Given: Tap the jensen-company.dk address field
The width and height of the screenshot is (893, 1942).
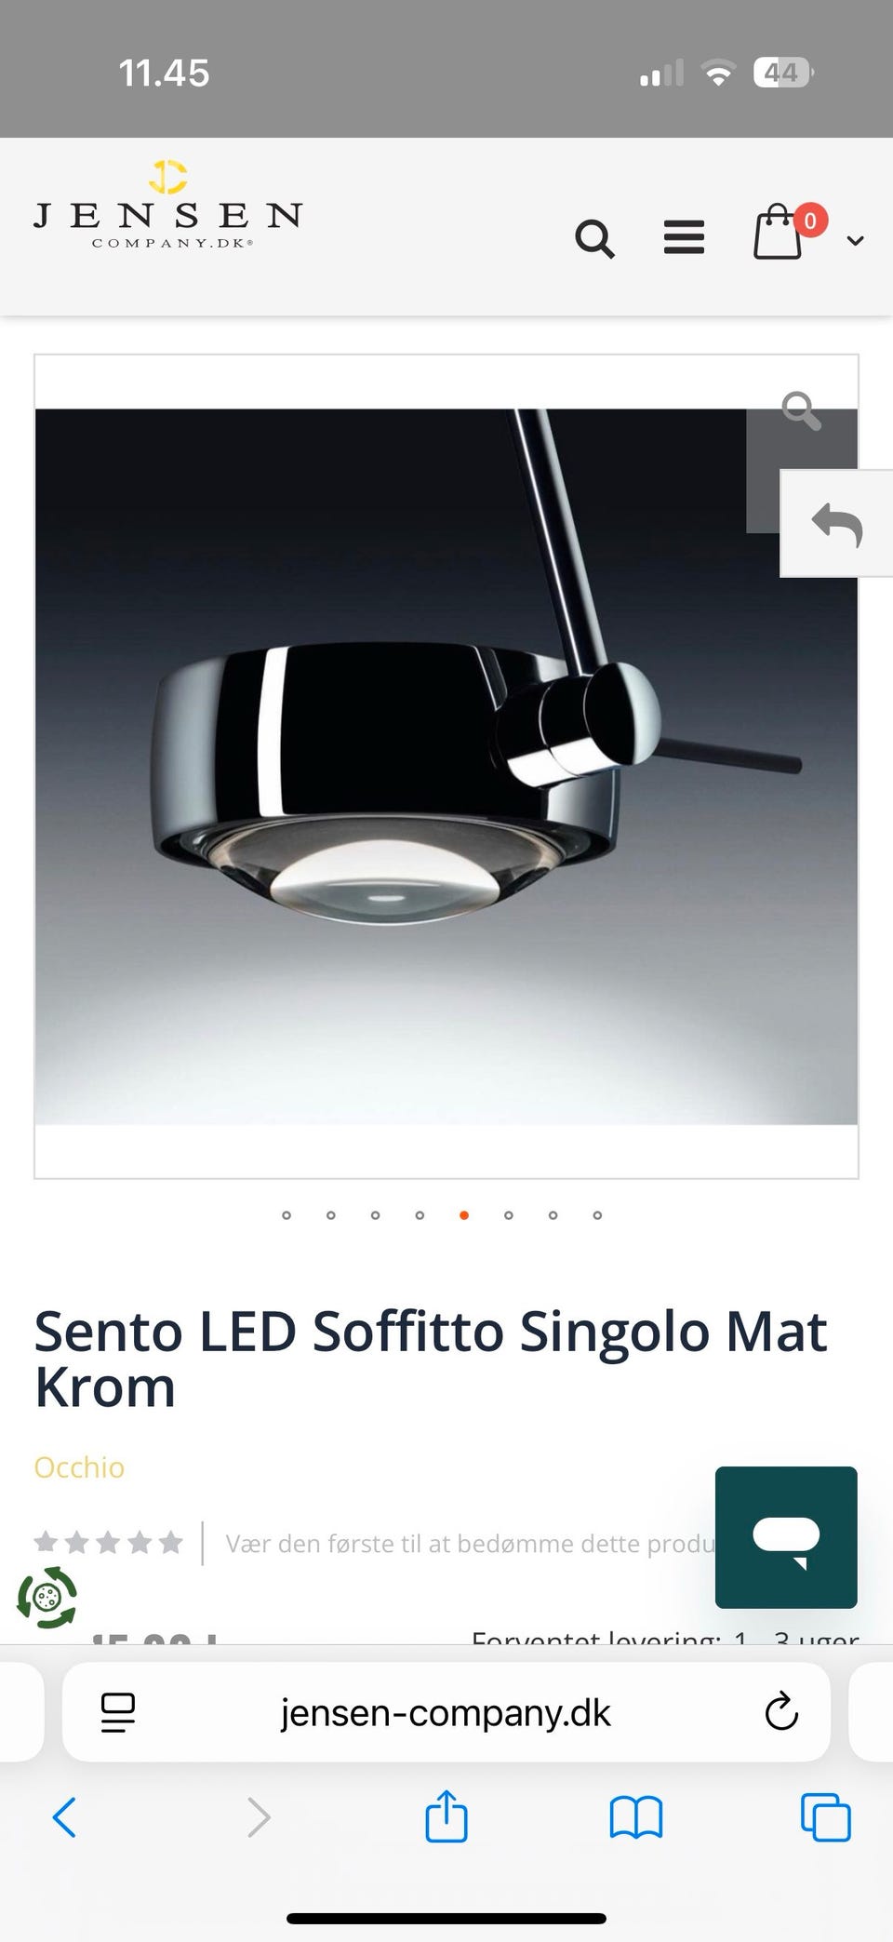Looking at the screenshot, I should 446,1712.
